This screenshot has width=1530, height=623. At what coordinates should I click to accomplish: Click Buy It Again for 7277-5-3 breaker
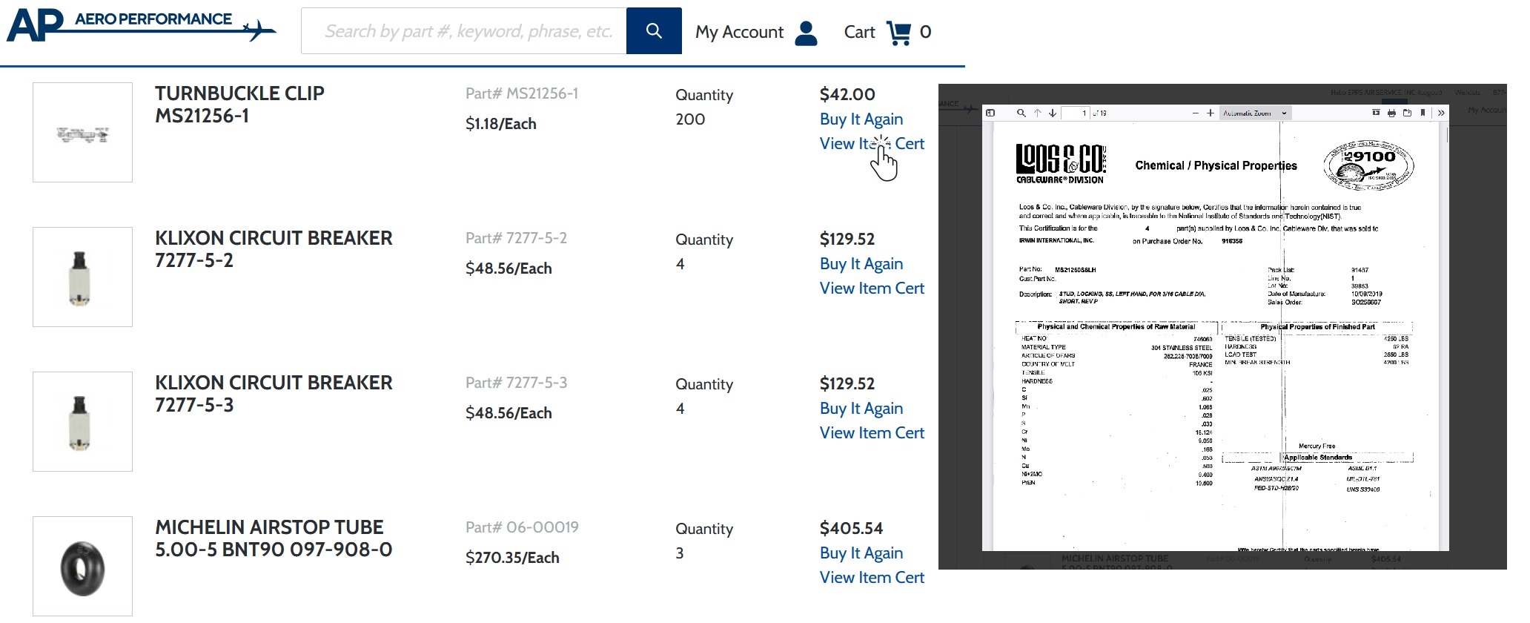[861, 409]
